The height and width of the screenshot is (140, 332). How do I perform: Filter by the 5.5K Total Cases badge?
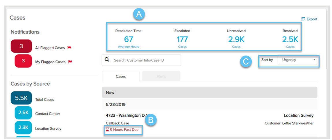coord(21,98)
